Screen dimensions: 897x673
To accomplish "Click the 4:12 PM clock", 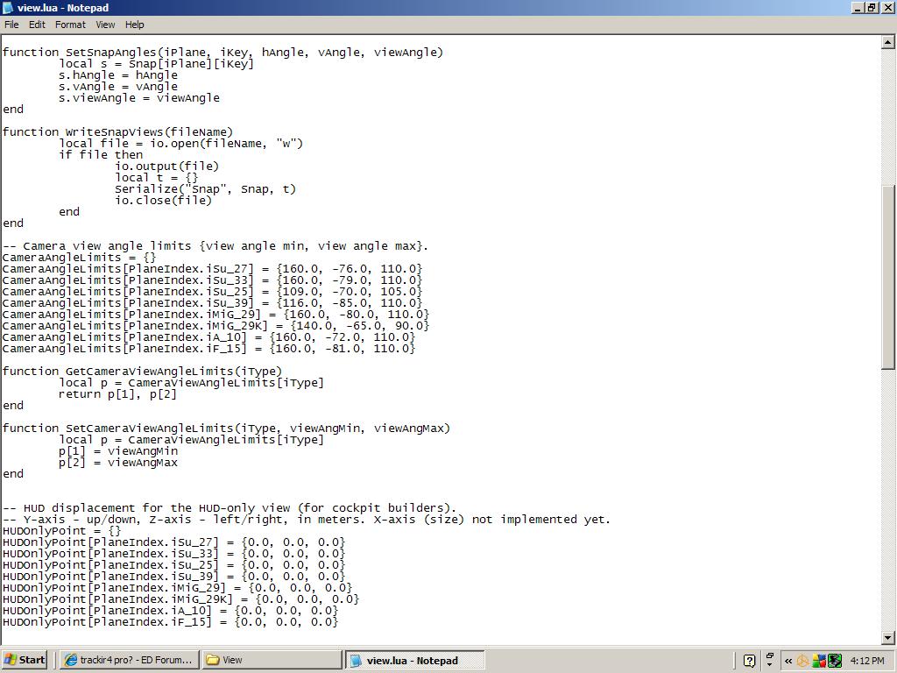I will (867, 661).
